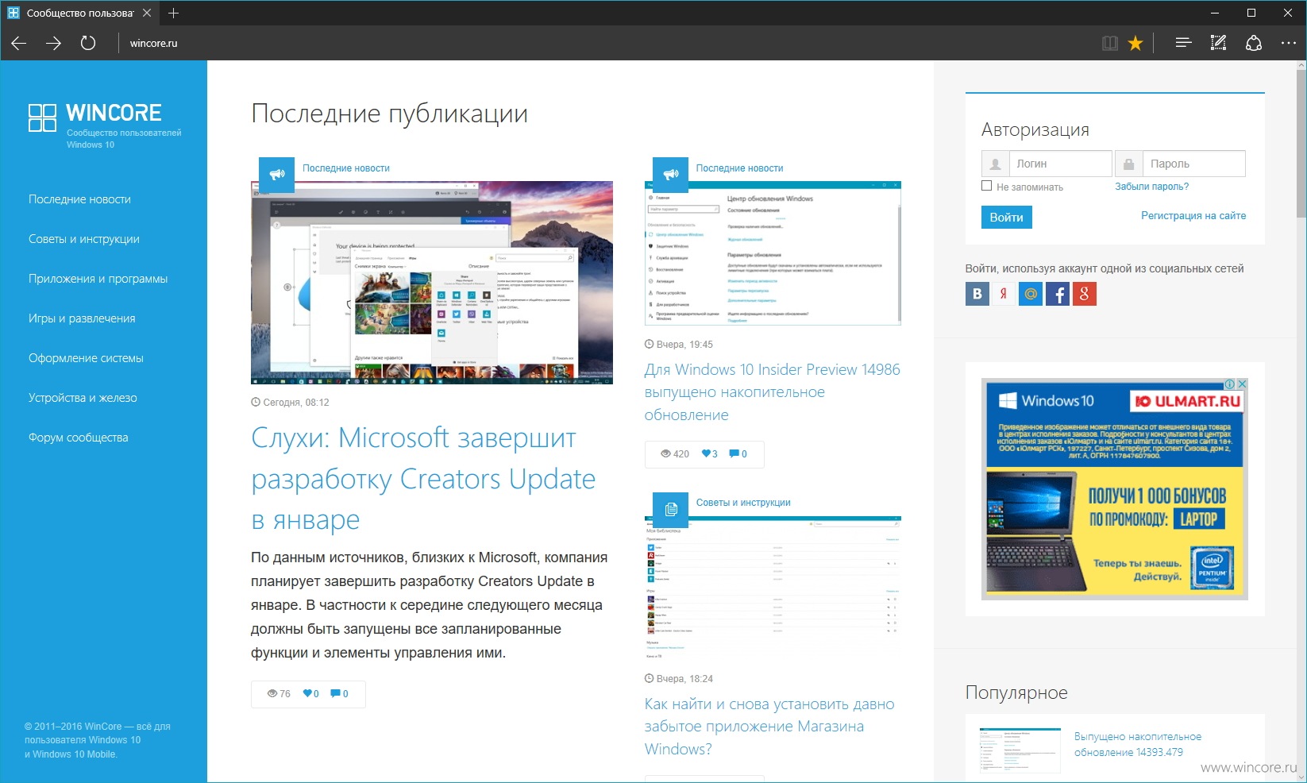Go forward to the next page
The image size is (1307, 783).
[x=53, y=43]
